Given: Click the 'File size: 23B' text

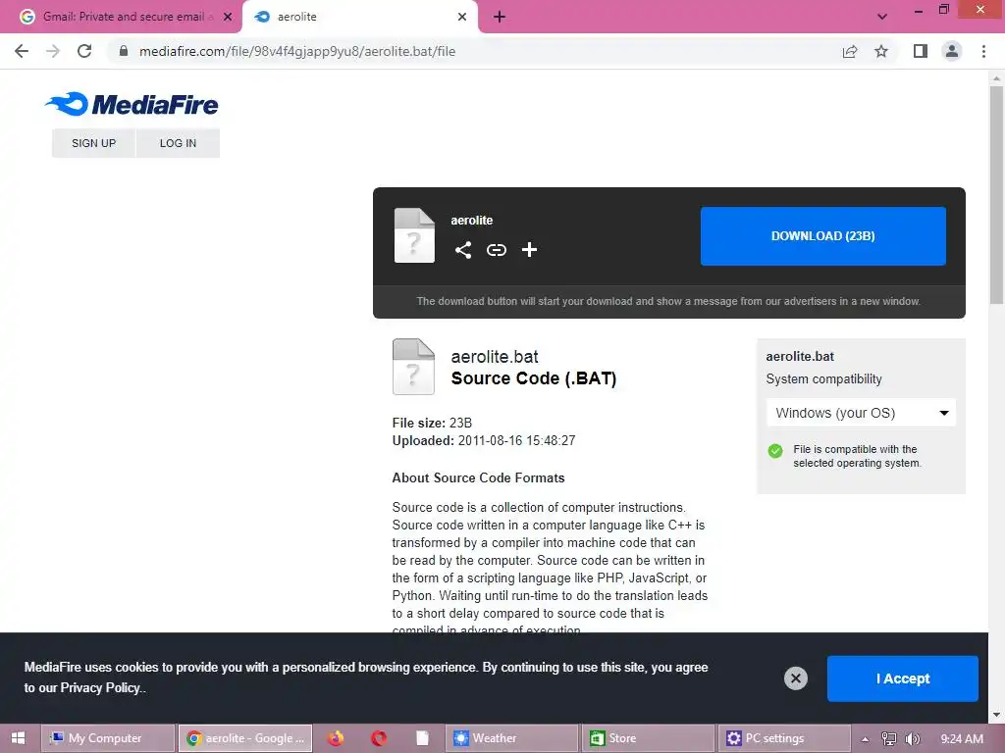Looking at the screenshot, I should click(x=432, y=423).
